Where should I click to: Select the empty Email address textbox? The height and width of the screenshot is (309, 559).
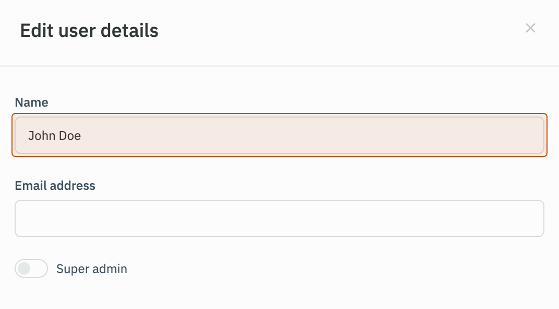(x=279, y=218)
